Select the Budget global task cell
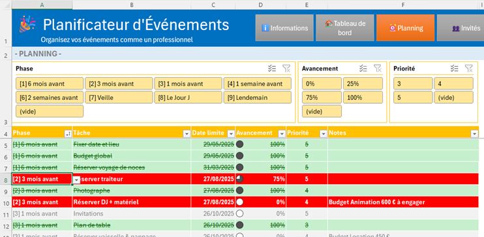The width and height of the screenshot is (484, 237). pos(132,156)
